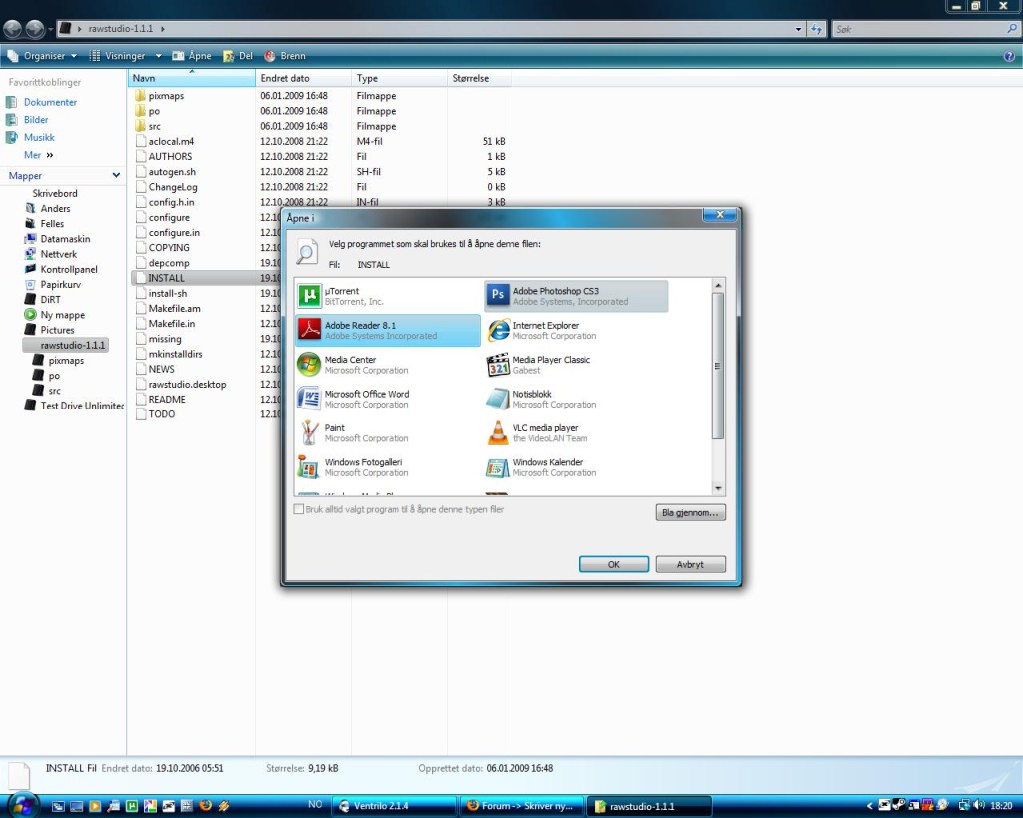
Task: Select the Pictures folder in tree
Action: click(x=57, y=330)
